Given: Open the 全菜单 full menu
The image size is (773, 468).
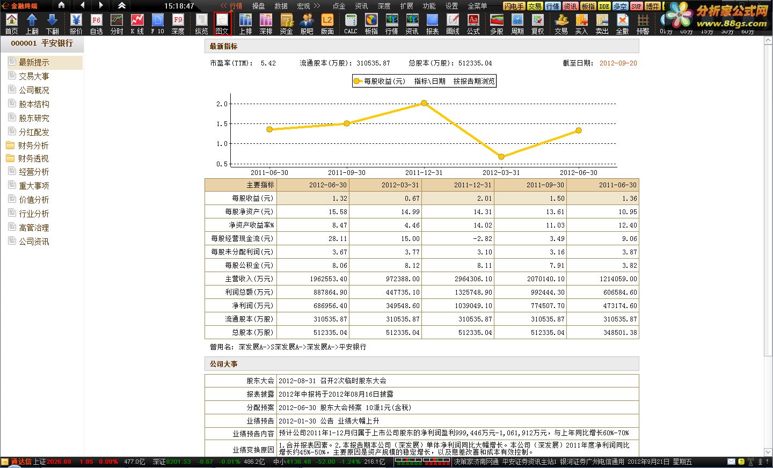Looking at the screenshot, I should 477,6.
